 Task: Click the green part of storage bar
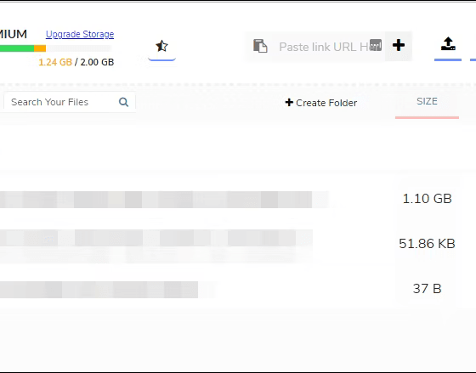(17, 48)
